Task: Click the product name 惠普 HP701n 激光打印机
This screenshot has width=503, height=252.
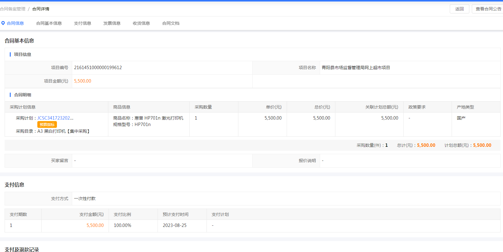Action: (159, 118)
